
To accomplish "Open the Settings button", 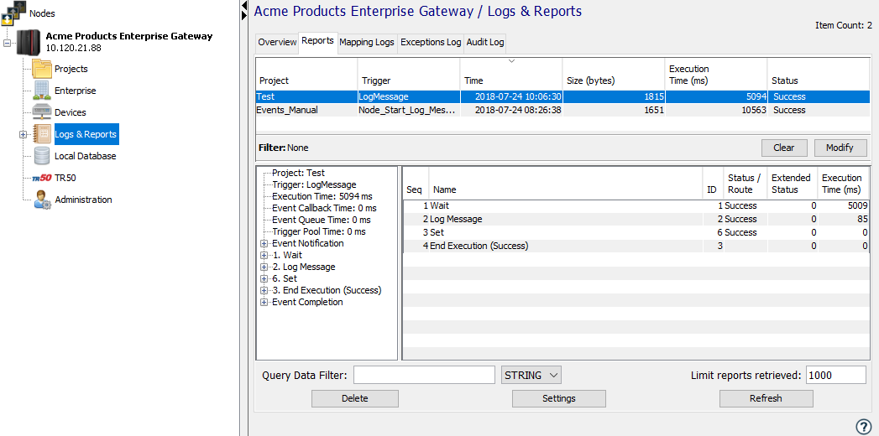I will point(559,398).
